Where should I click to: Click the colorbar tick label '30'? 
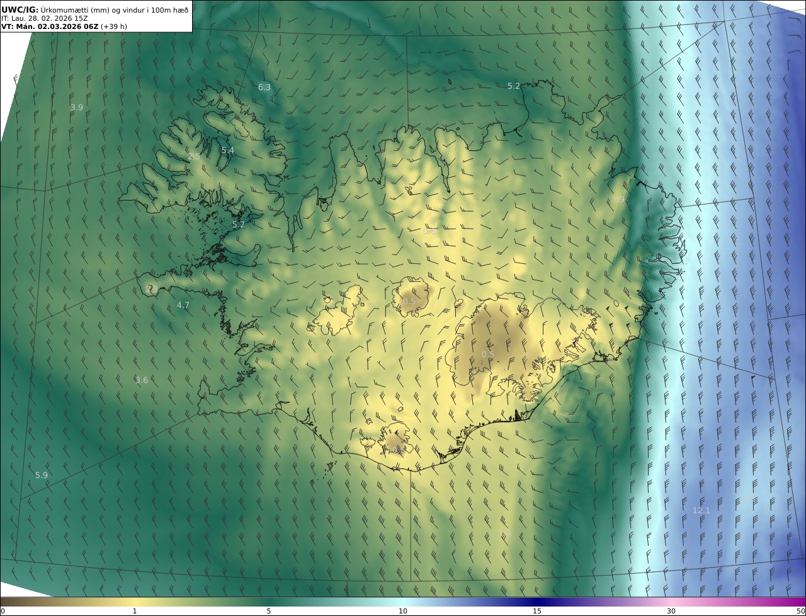pyautogui.click(x=671, y=611)
